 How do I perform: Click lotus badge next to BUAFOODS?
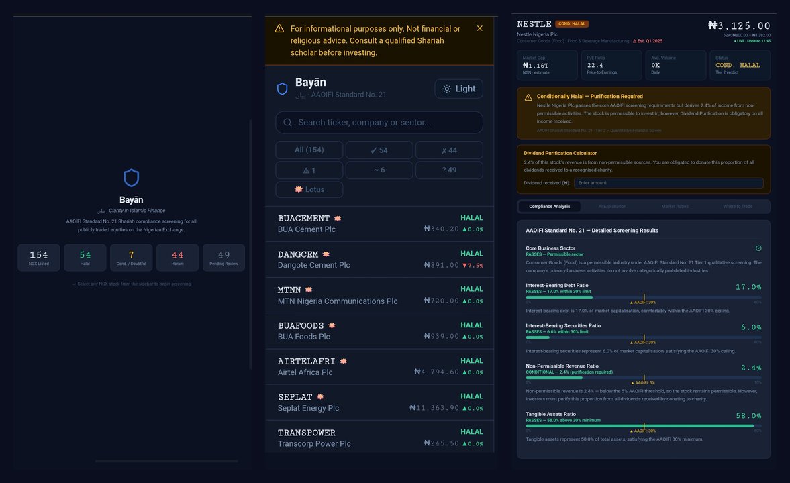tap(332, 325)
